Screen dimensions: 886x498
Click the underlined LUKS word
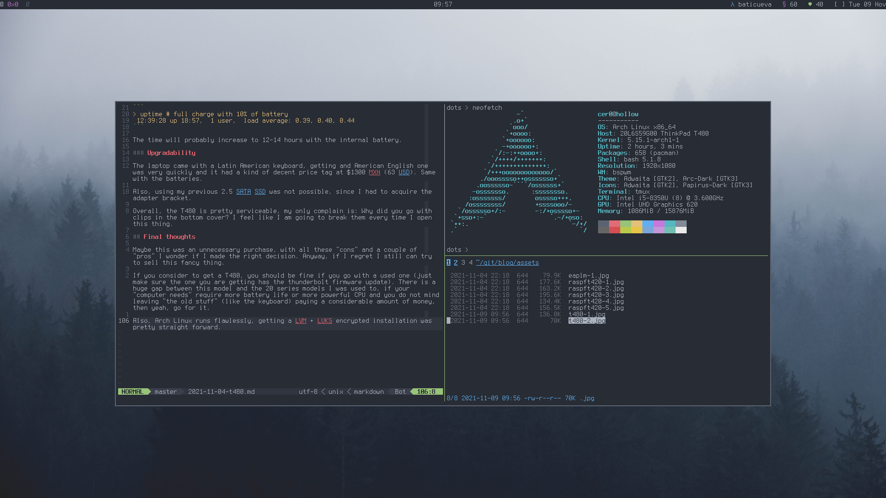pos(324,320)
